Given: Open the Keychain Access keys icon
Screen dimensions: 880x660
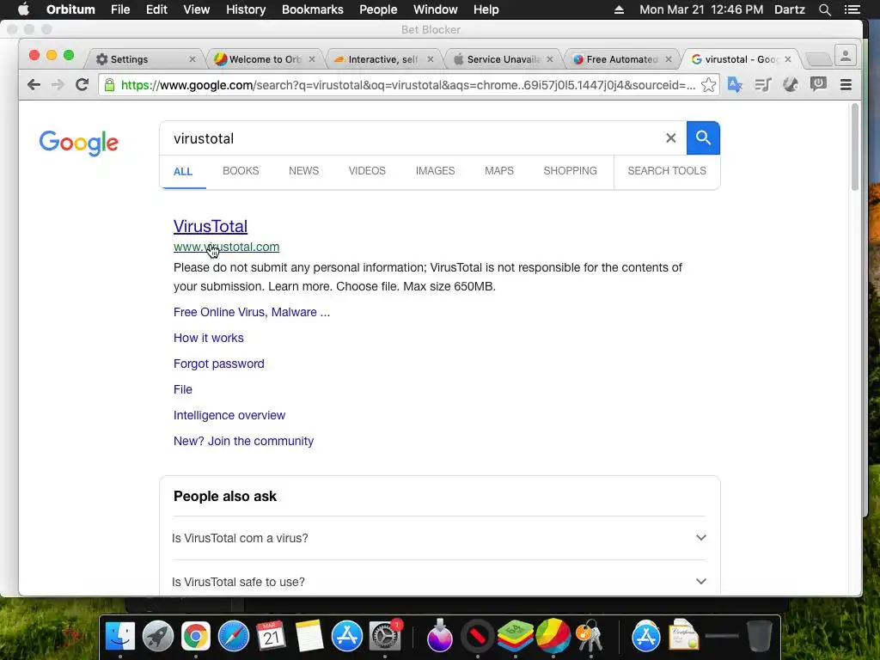Looking at the screenshot, I should 590,637.
